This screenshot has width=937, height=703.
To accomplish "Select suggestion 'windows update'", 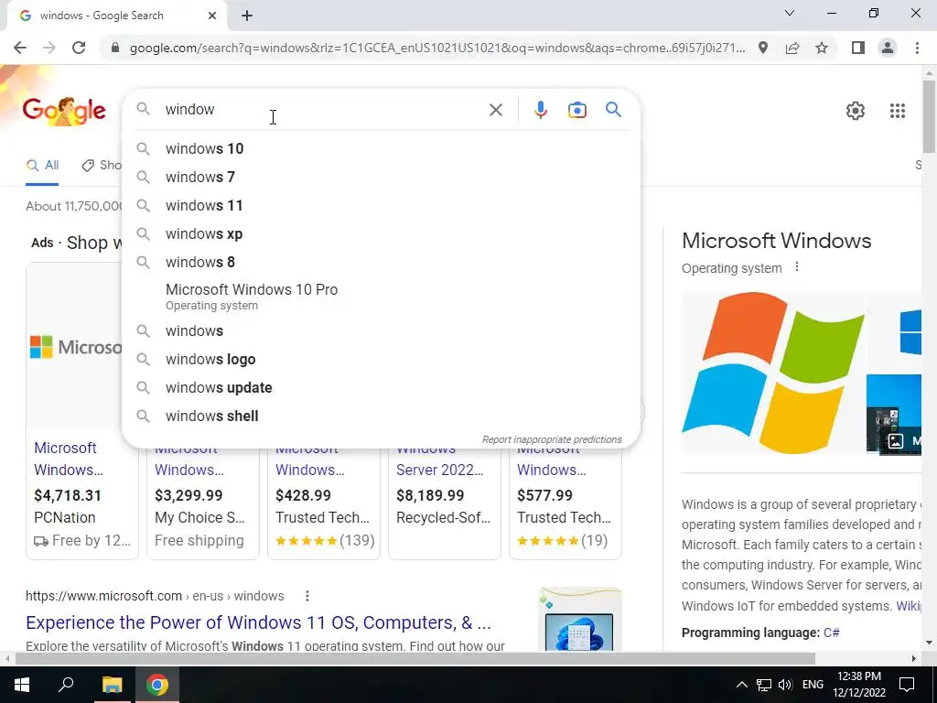I will pos(381,388).
